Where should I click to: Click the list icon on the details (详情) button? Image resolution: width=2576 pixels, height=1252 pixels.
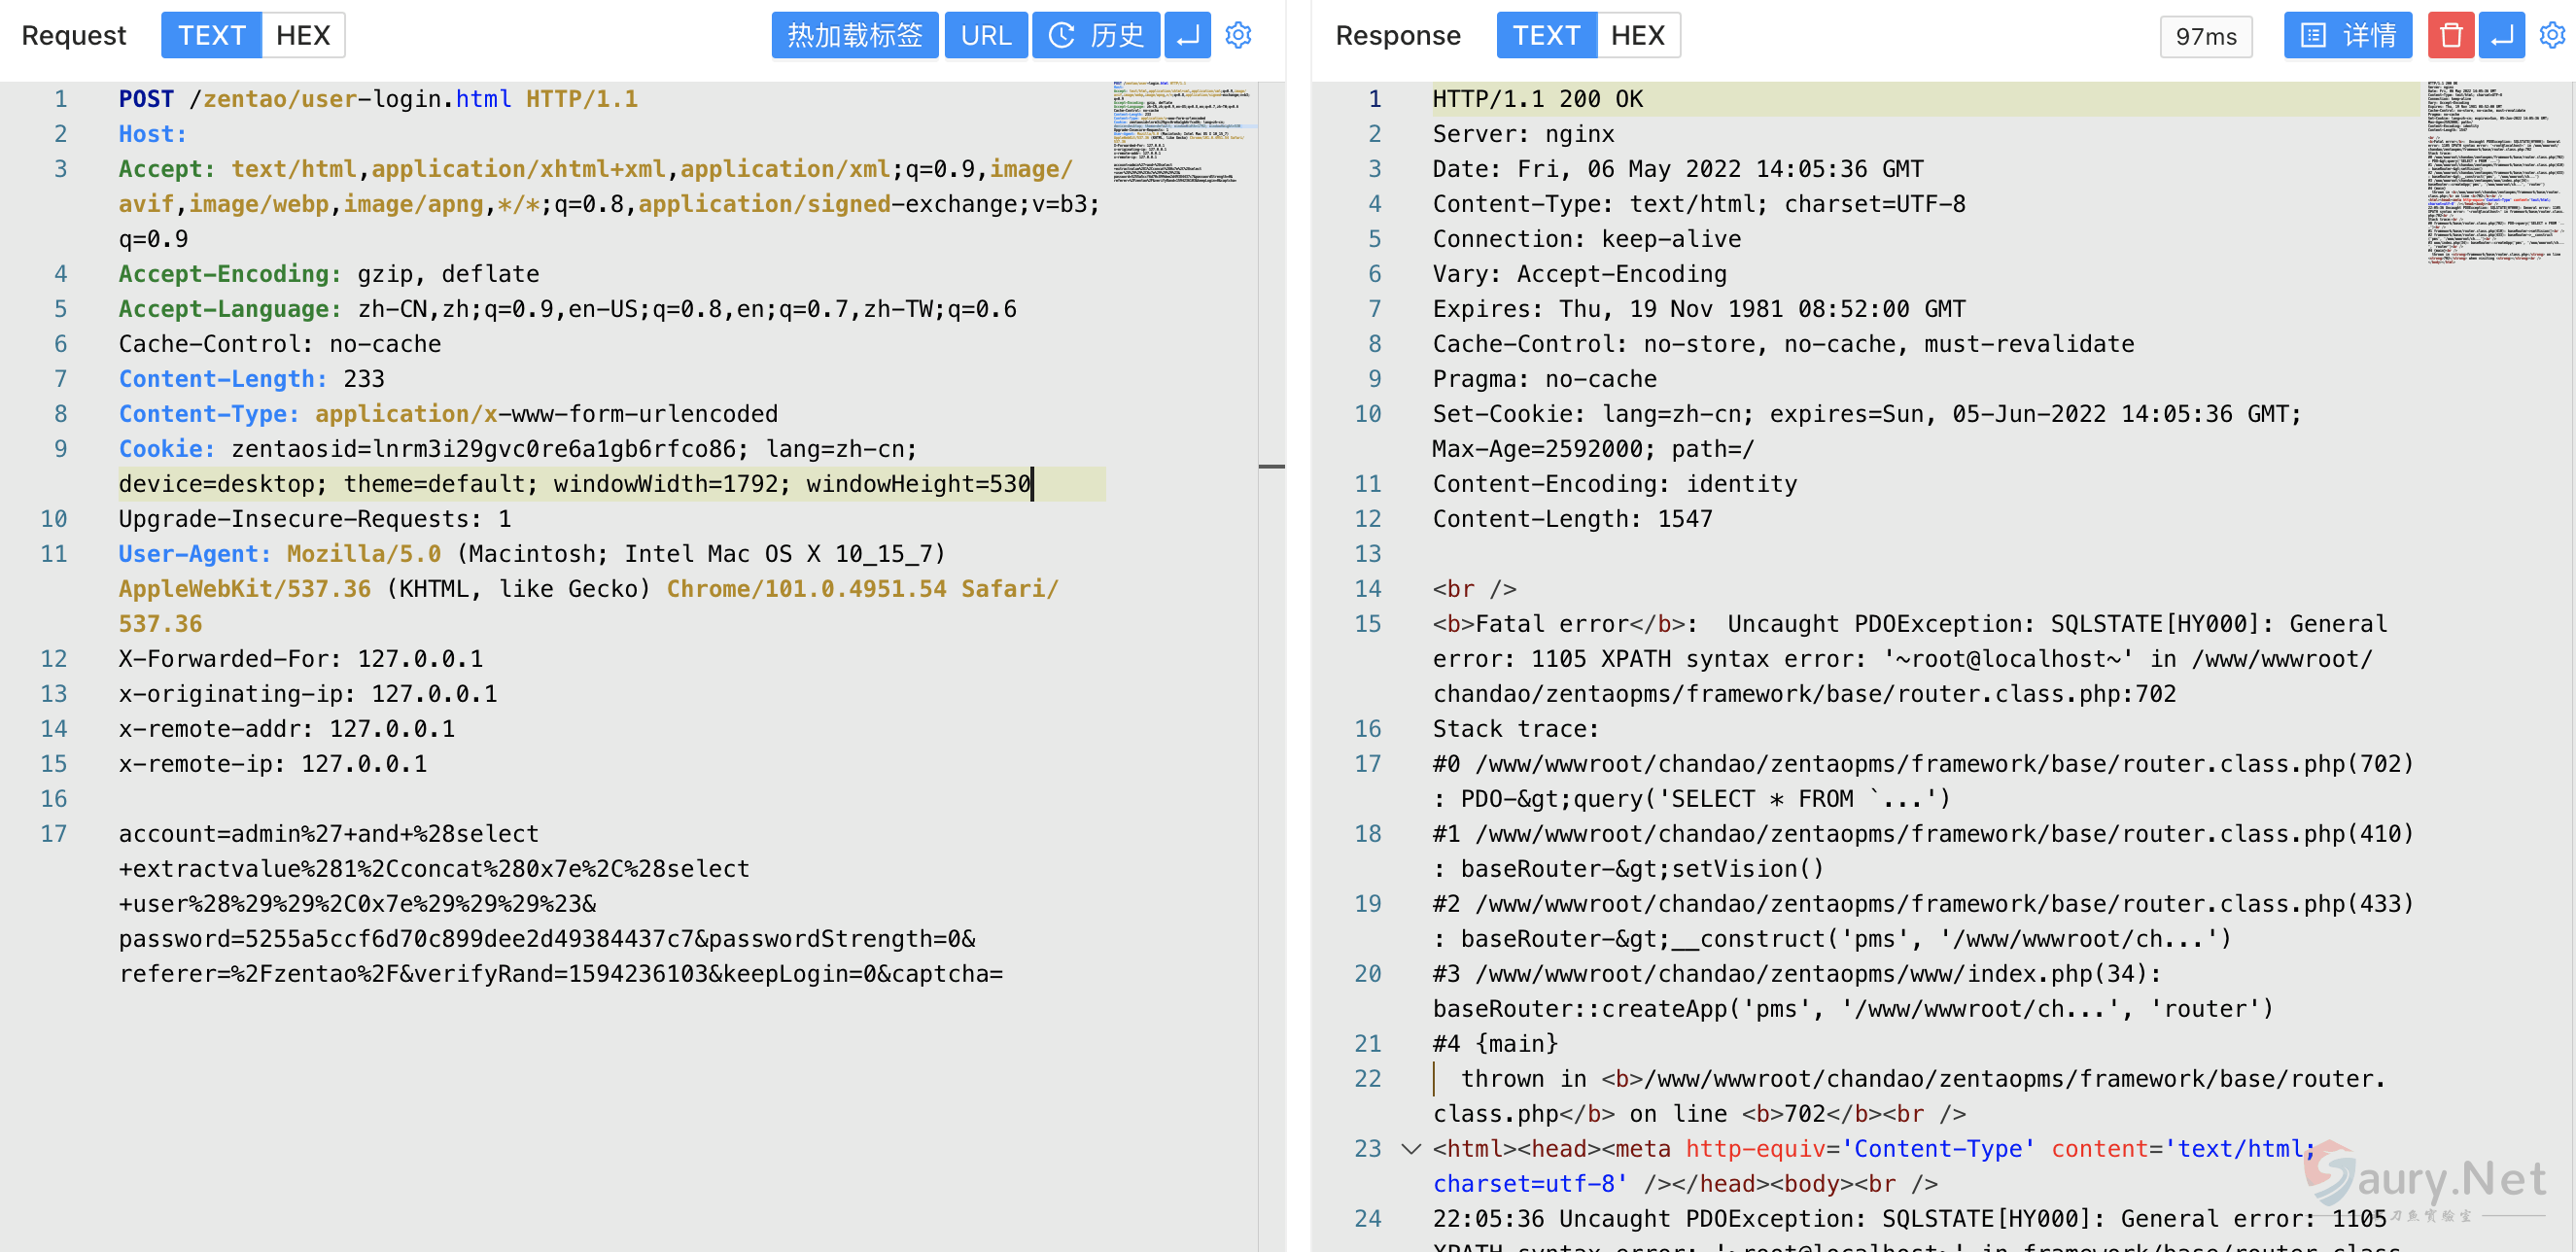point(2313,36)
